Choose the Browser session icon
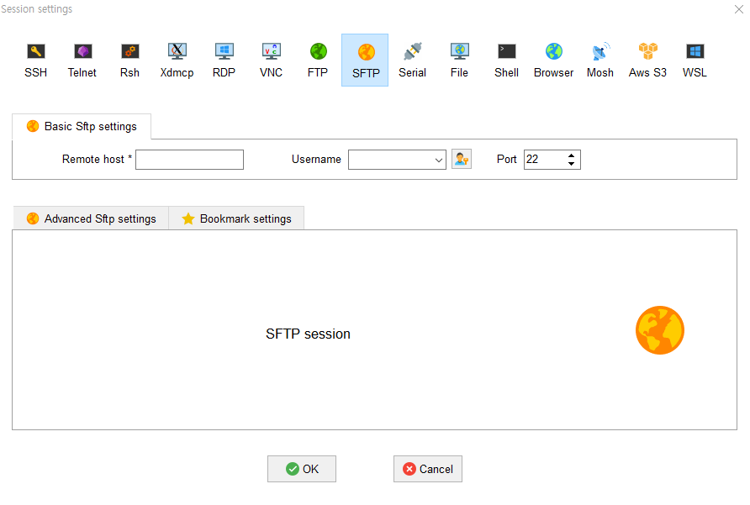 click(554, 60)
